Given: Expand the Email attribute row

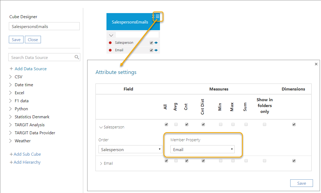Looking at the screenshot, I should pyautogui.click(x=101, y=163).
